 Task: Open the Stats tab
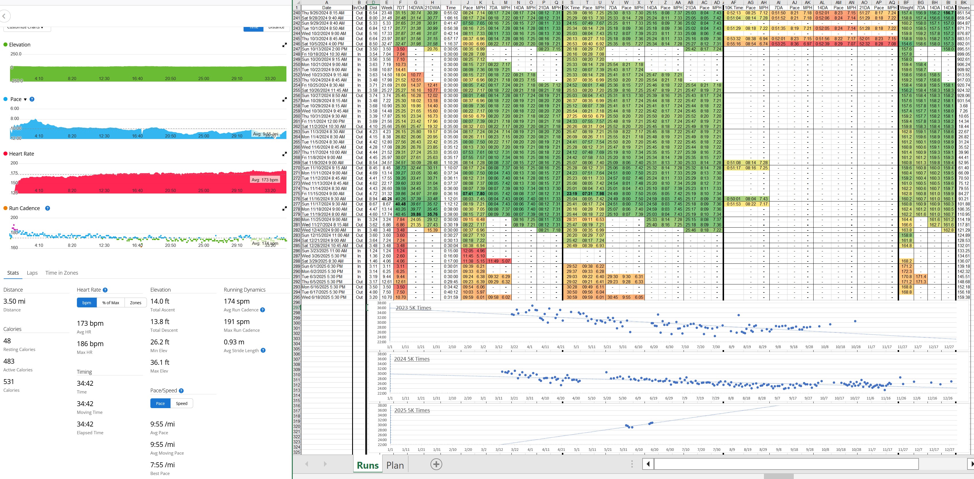pos(13,273)
